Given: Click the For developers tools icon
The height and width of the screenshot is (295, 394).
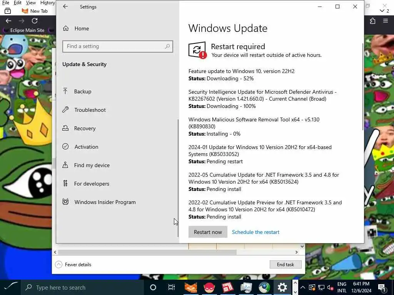Looking at the screenshot, I should point(65,183).
